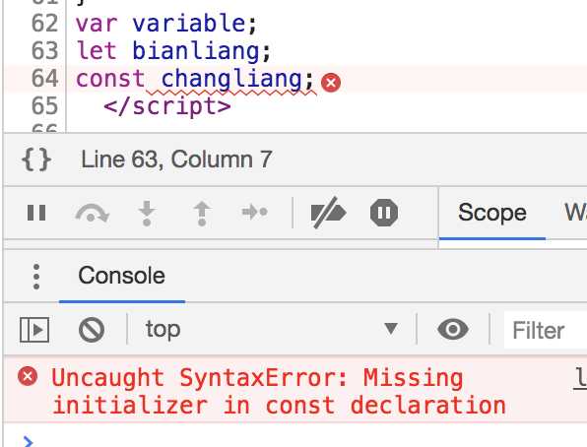The height and width of the screenshot is (447, 587).
Task: Switch to the Scope tab
Action: (x=491, y=213)
